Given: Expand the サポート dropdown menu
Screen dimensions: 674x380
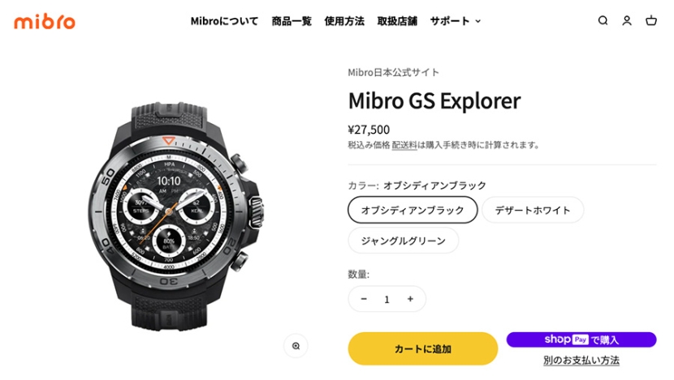Looking at the screenshot, I should pyautogui.click(x=456, y=21).
